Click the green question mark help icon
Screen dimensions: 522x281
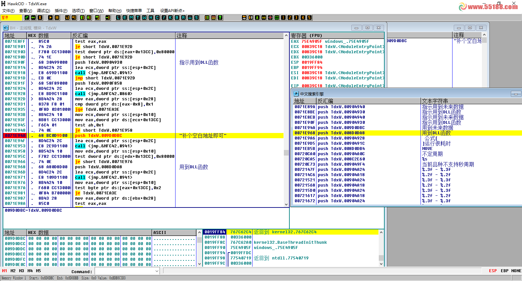pos(220,18)
